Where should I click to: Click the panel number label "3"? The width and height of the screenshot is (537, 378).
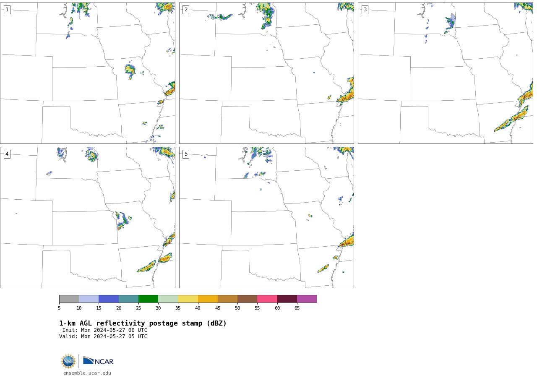coord(365,10)
